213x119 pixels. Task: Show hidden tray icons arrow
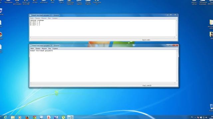(x=195, y=118)
